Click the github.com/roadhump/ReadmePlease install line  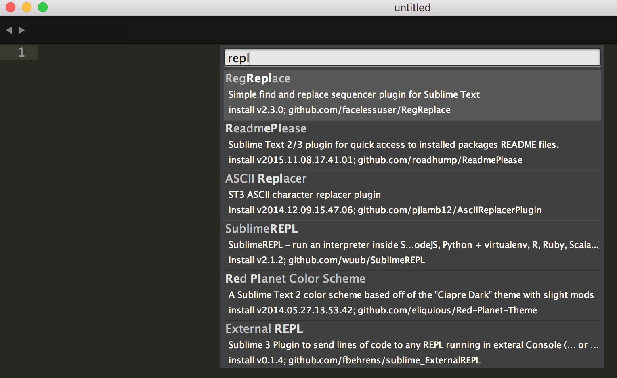click(x=375, y=160)
